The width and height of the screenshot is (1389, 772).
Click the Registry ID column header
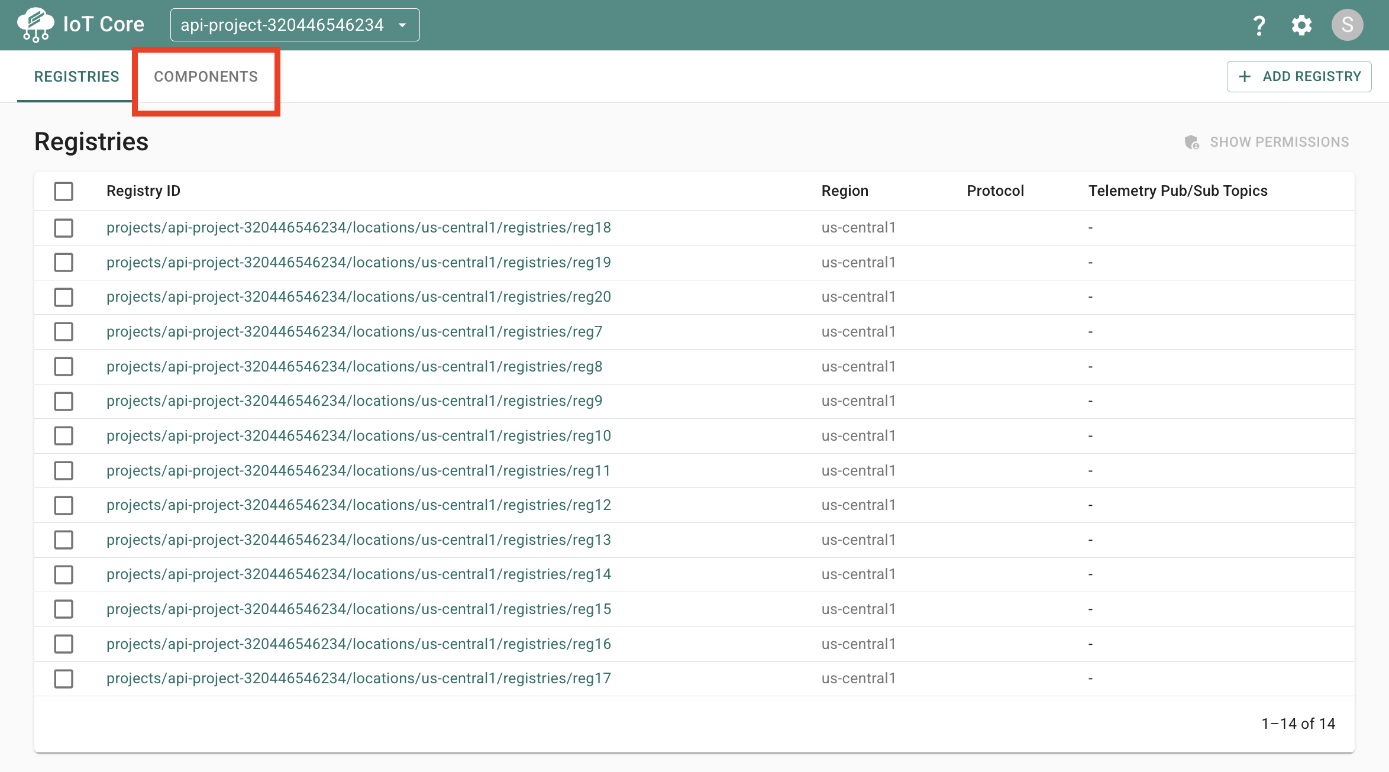tap(143, 191)
